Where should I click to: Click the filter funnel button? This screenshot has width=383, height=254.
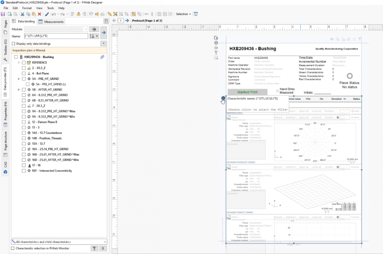click(95, 249)
